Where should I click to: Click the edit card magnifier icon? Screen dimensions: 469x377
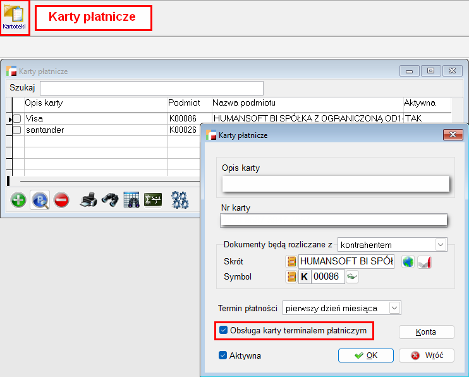[40, 200]
